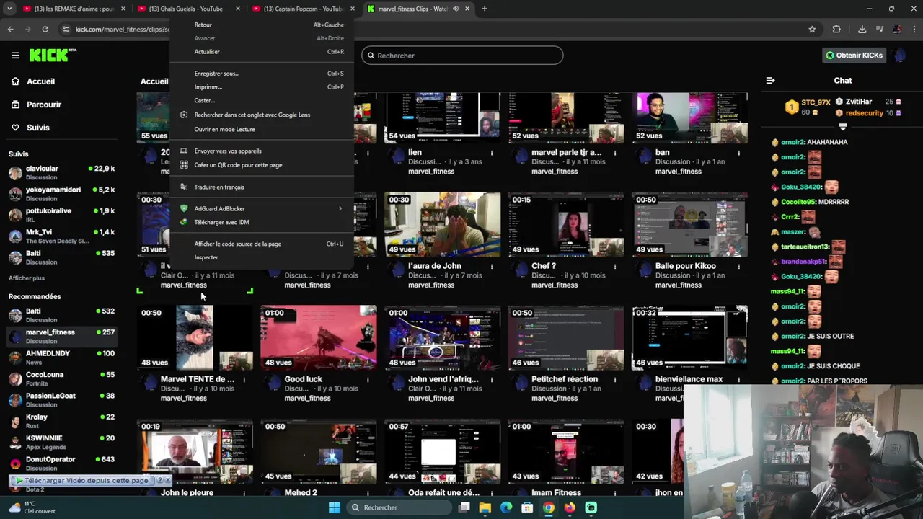Open Microsoft Edge from the taskbar
Image resolution: width=923 pixels, height=519 pixels.
[506, 507]
